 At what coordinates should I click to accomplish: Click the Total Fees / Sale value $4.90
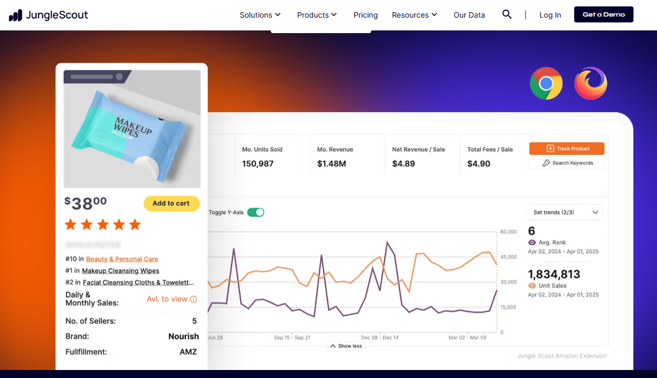(479, 164)
